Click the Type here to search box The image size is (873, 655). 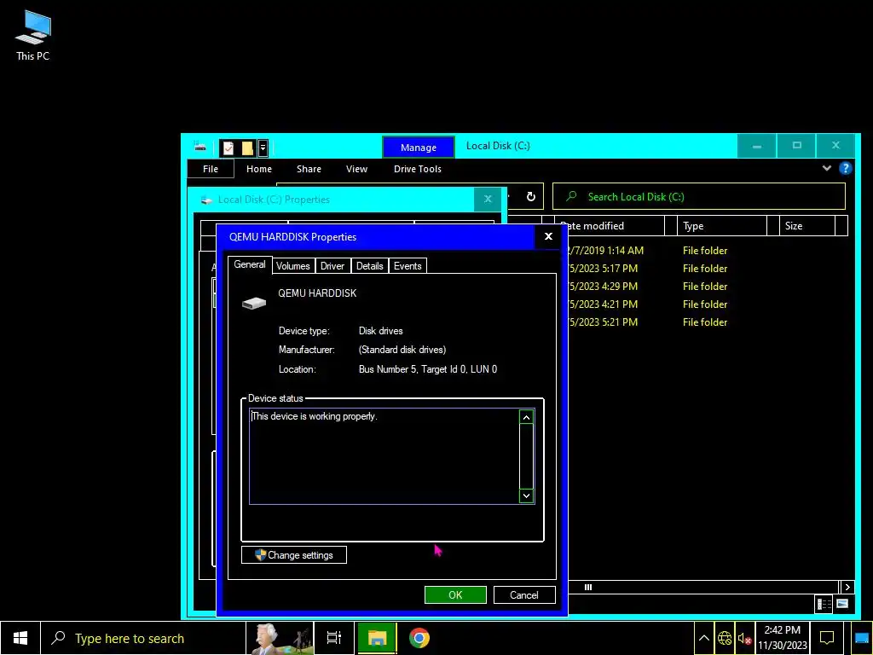143,638
